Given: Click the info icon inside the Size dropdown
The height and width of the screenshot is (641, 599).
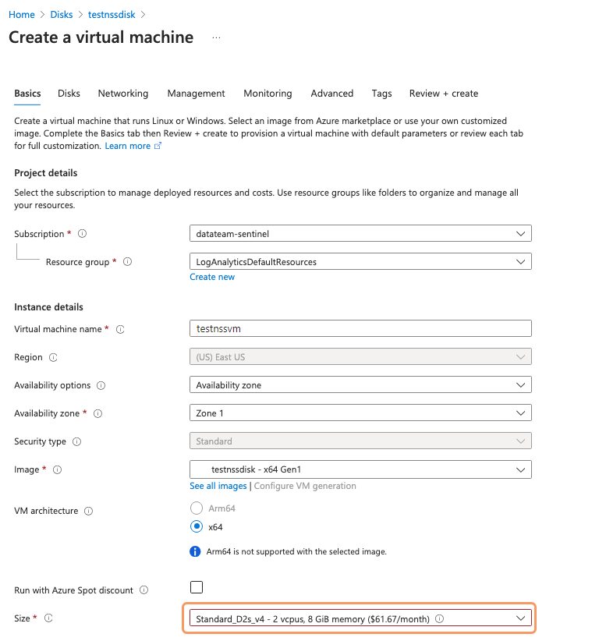Looking at the screenshot, I should coord(438,618).
